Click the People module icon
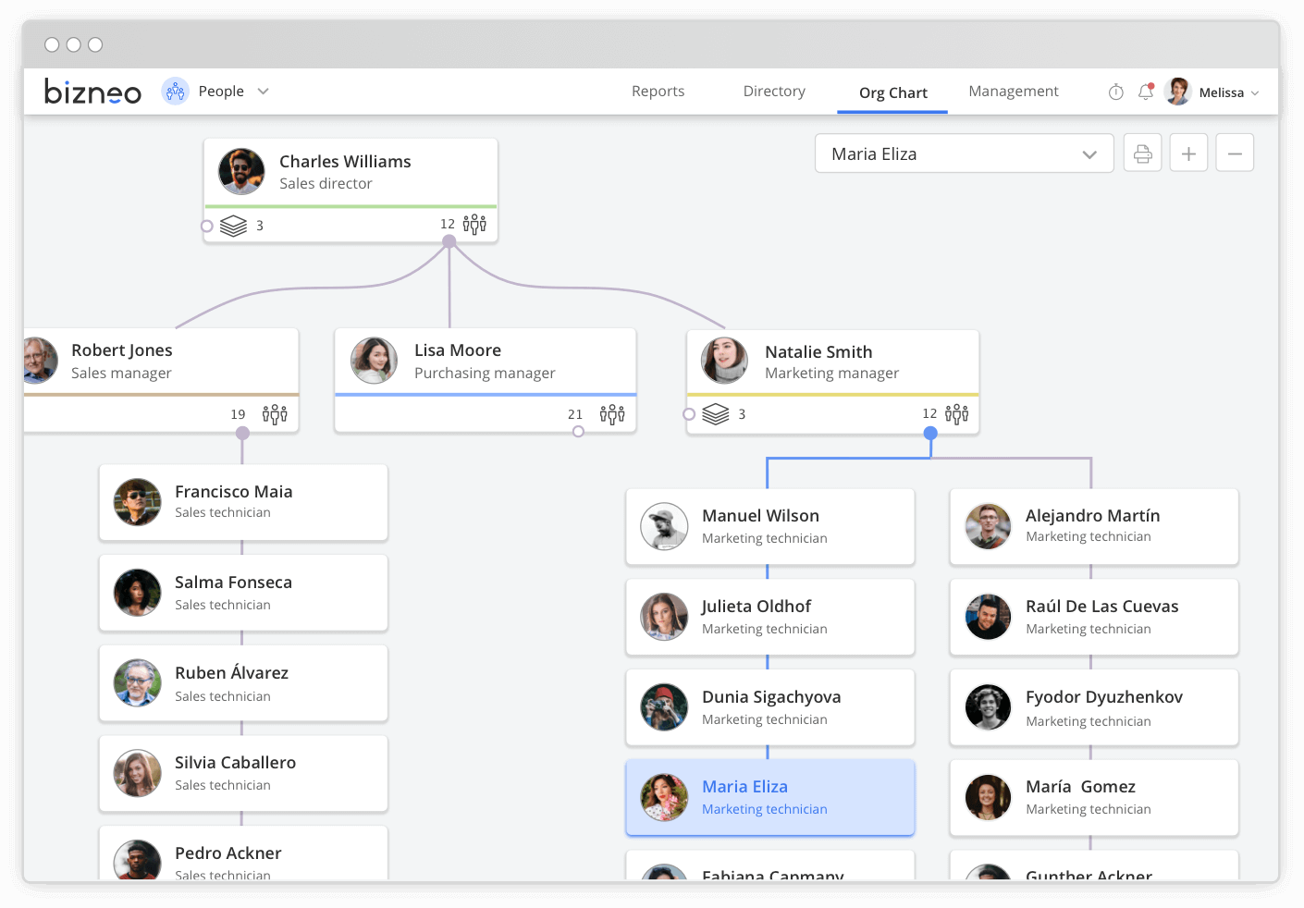The height and width of the screenshot is (908, 1304). [175, 91]
